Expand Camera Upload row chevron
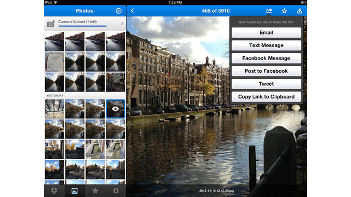The height and width of the screenshot is (197, 351). [122, 24]
